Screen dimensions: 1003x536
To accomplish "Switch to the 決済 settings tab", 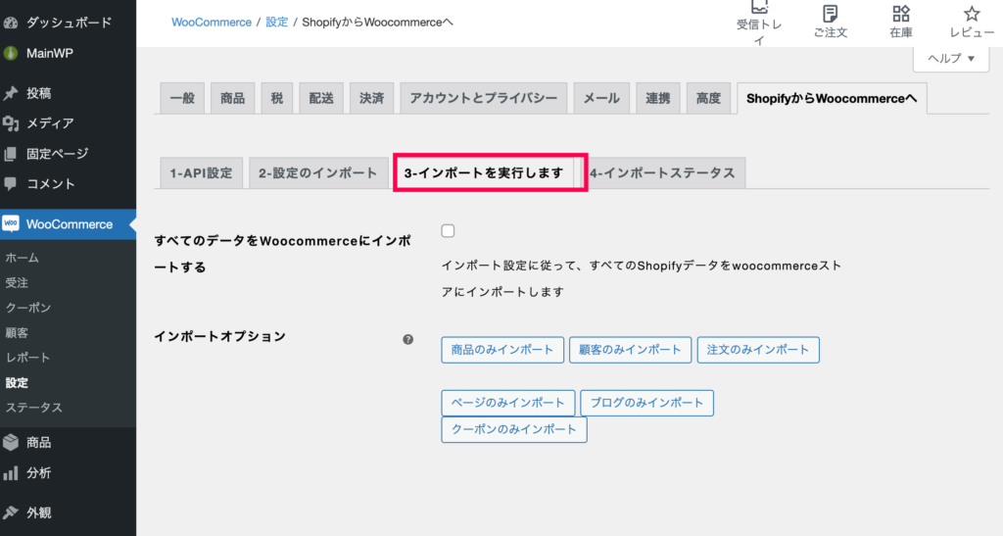I will (371, 99).
